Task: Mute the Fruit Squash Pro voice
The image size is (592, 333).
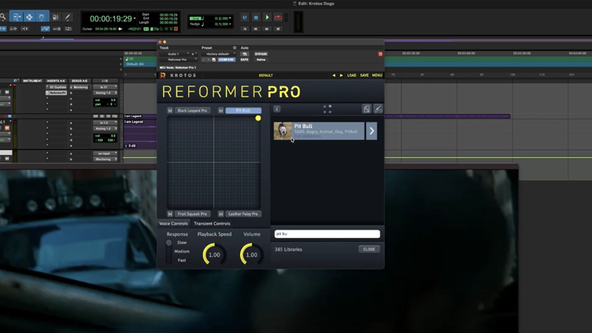Action: (170, 214)
